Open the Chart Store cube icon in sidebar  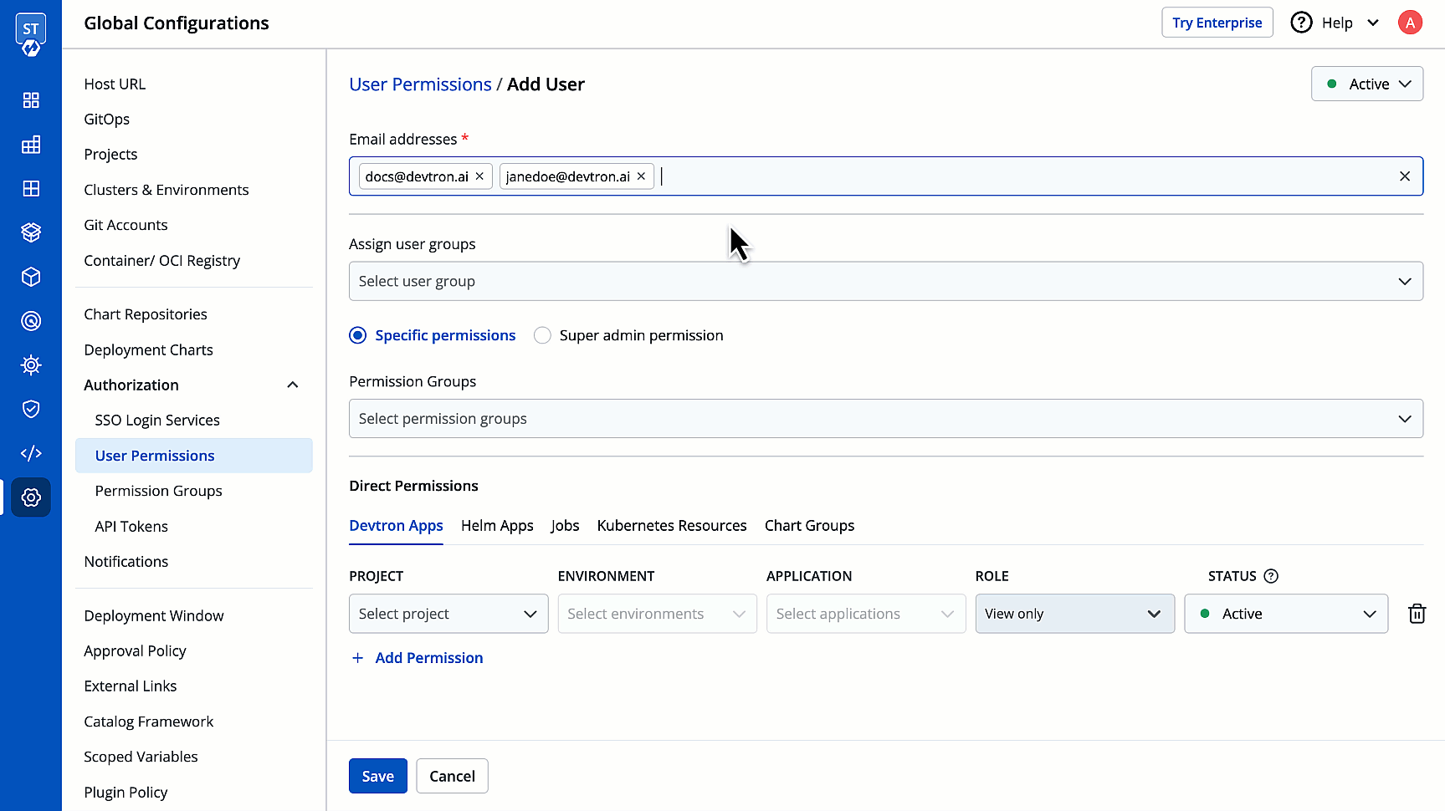tap(31, 277)
